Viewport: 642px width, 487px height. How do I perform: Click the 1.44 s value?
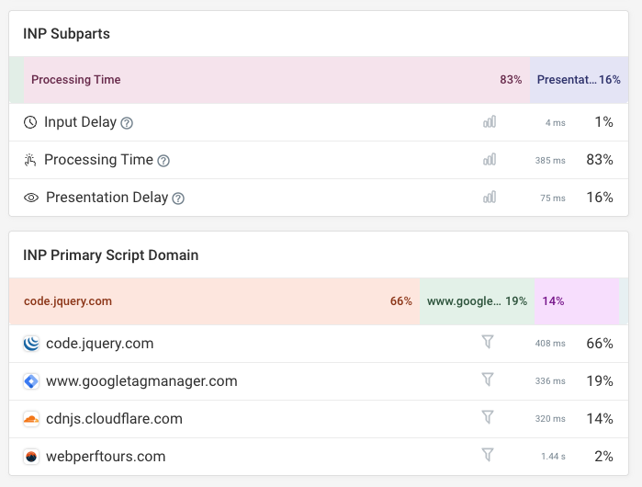pos(553,457)
